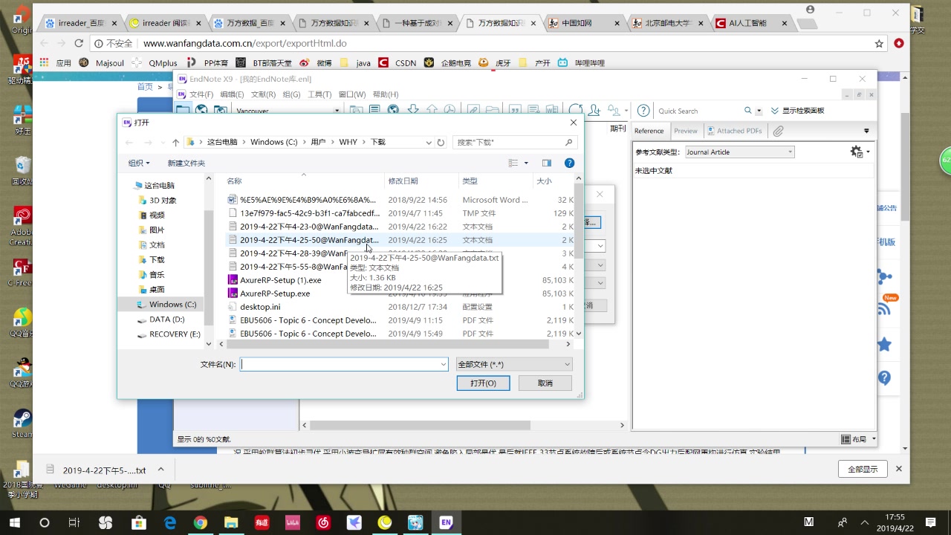The image size is (951, 535).
Task: Open EndNote 文件(F) menu
Action: pos(201,94)
